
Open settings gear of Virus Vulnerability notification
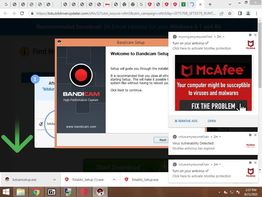(x=250, y=135)
